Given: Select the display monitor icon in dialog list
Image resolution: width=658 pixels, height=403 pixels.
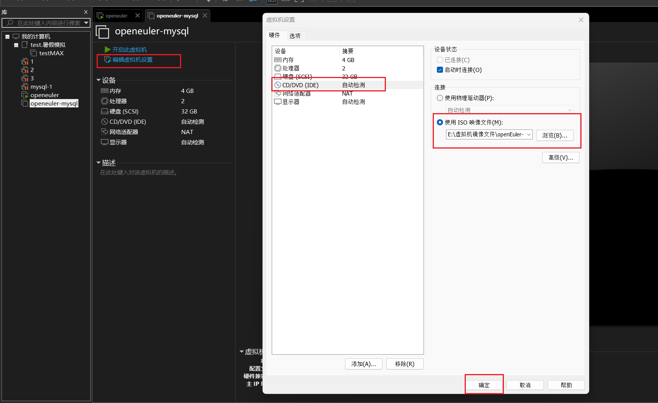Looking at the screenshot, I should pyautogui.click(x=278, y=102).
